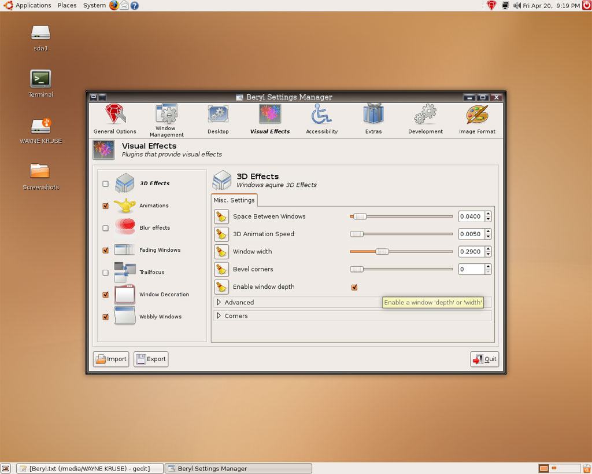Switch to Beryl.txt gedit taskbar window
This screenshot has height=474, width=592.
tap(90, 469)
